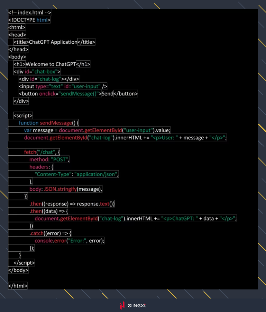Click the method: "POST" line

[49, 159]
